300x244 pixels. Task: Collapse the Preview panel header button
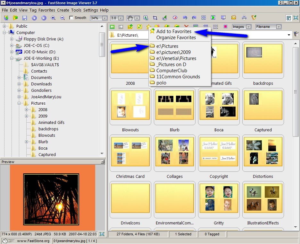click(x=103, y=162)
